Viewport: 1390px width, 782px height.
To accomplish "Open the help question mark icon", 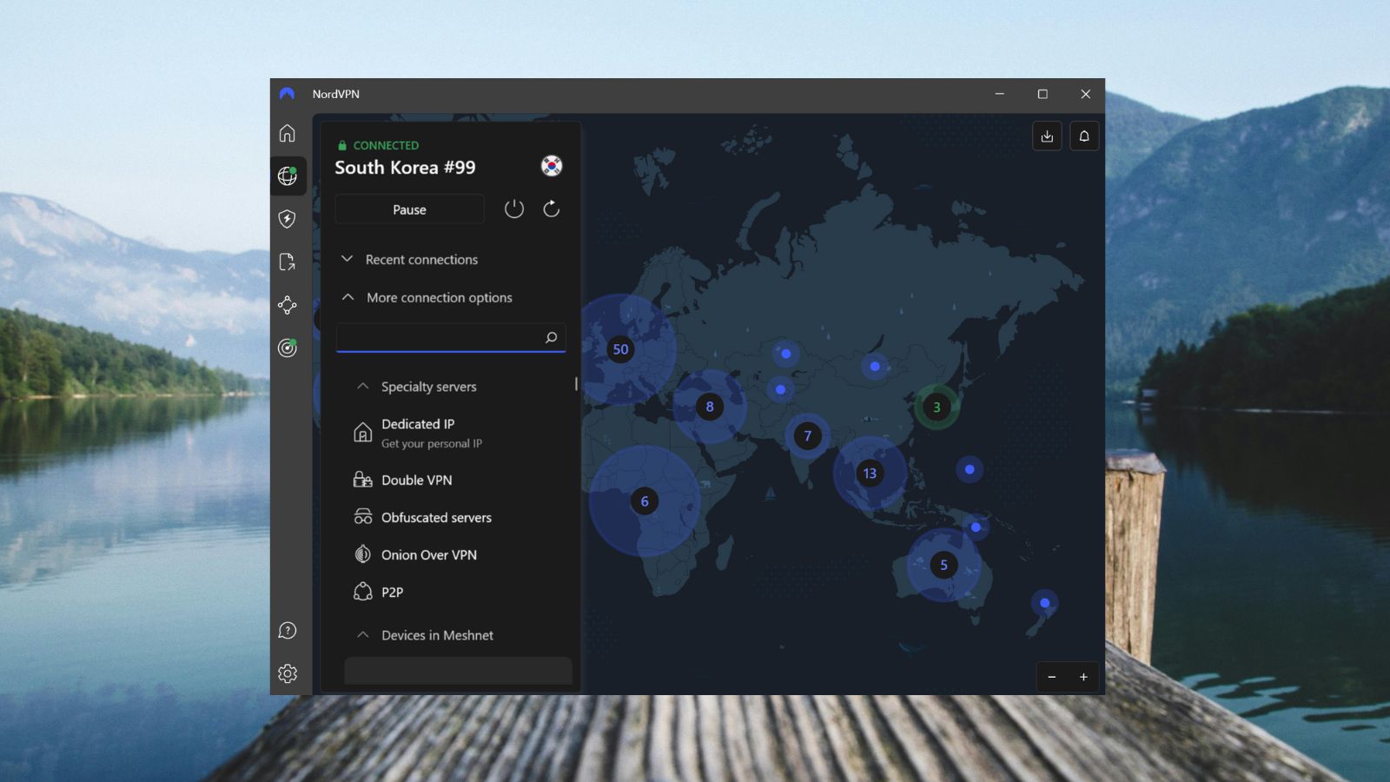I will [x=288, y=630].
